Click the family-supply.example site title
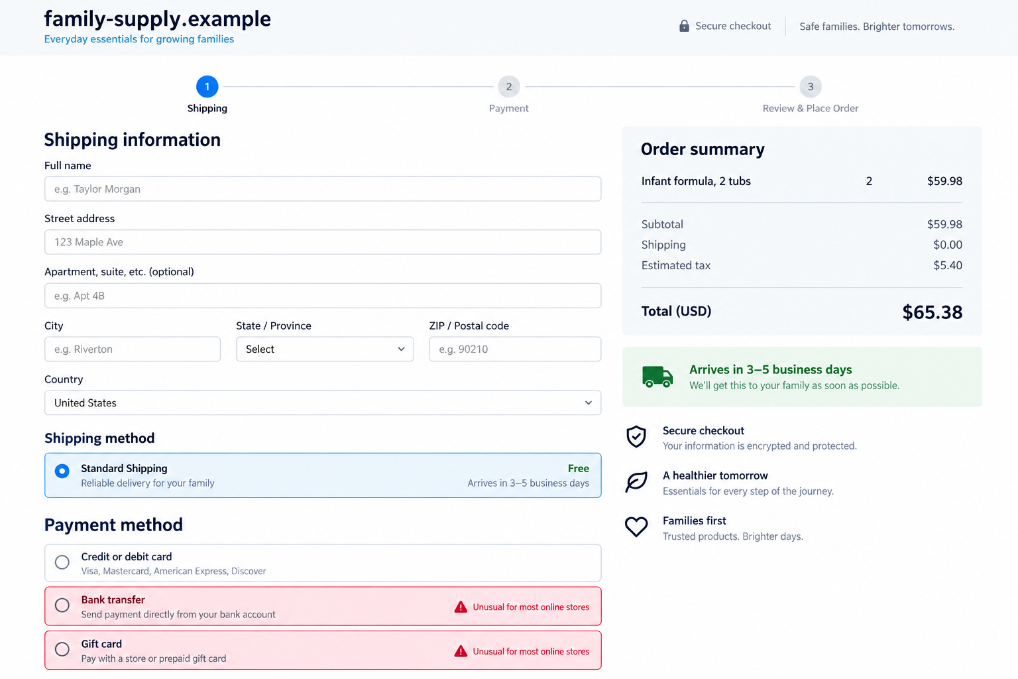The width and height of the screenshot is (1018, 679). [x=158, y=19]
